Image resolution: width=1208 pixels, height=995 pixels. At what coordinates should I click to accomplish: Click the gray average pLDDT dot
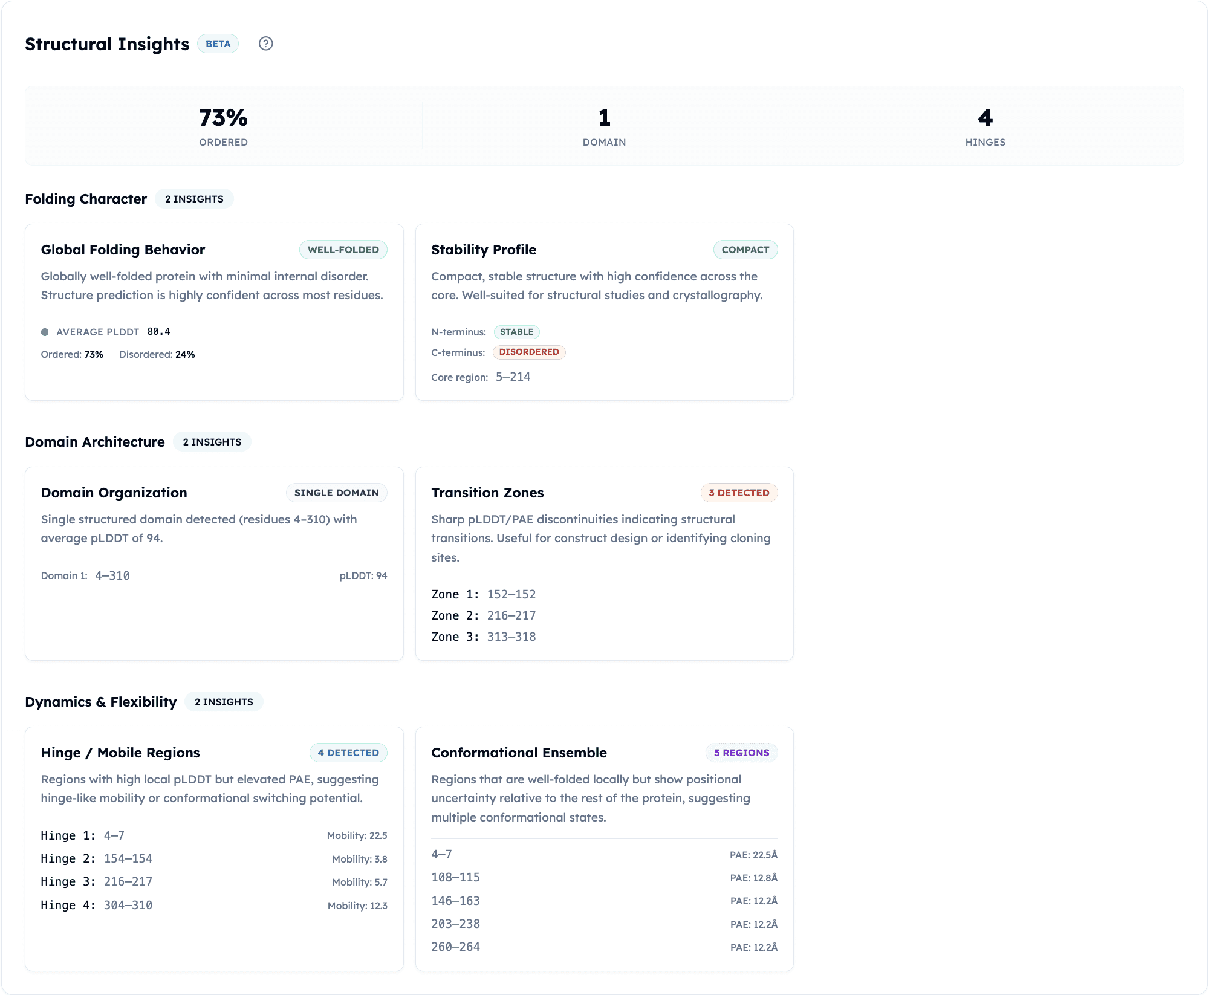[x=45, y=332]
